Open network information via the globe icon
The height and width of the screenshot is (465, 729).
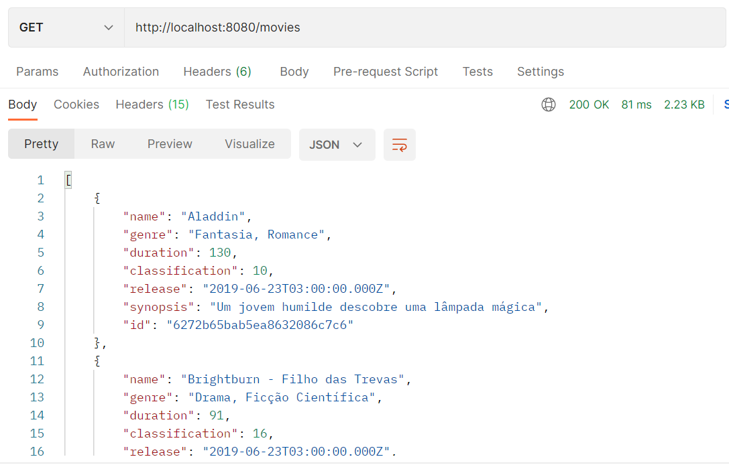549,105
